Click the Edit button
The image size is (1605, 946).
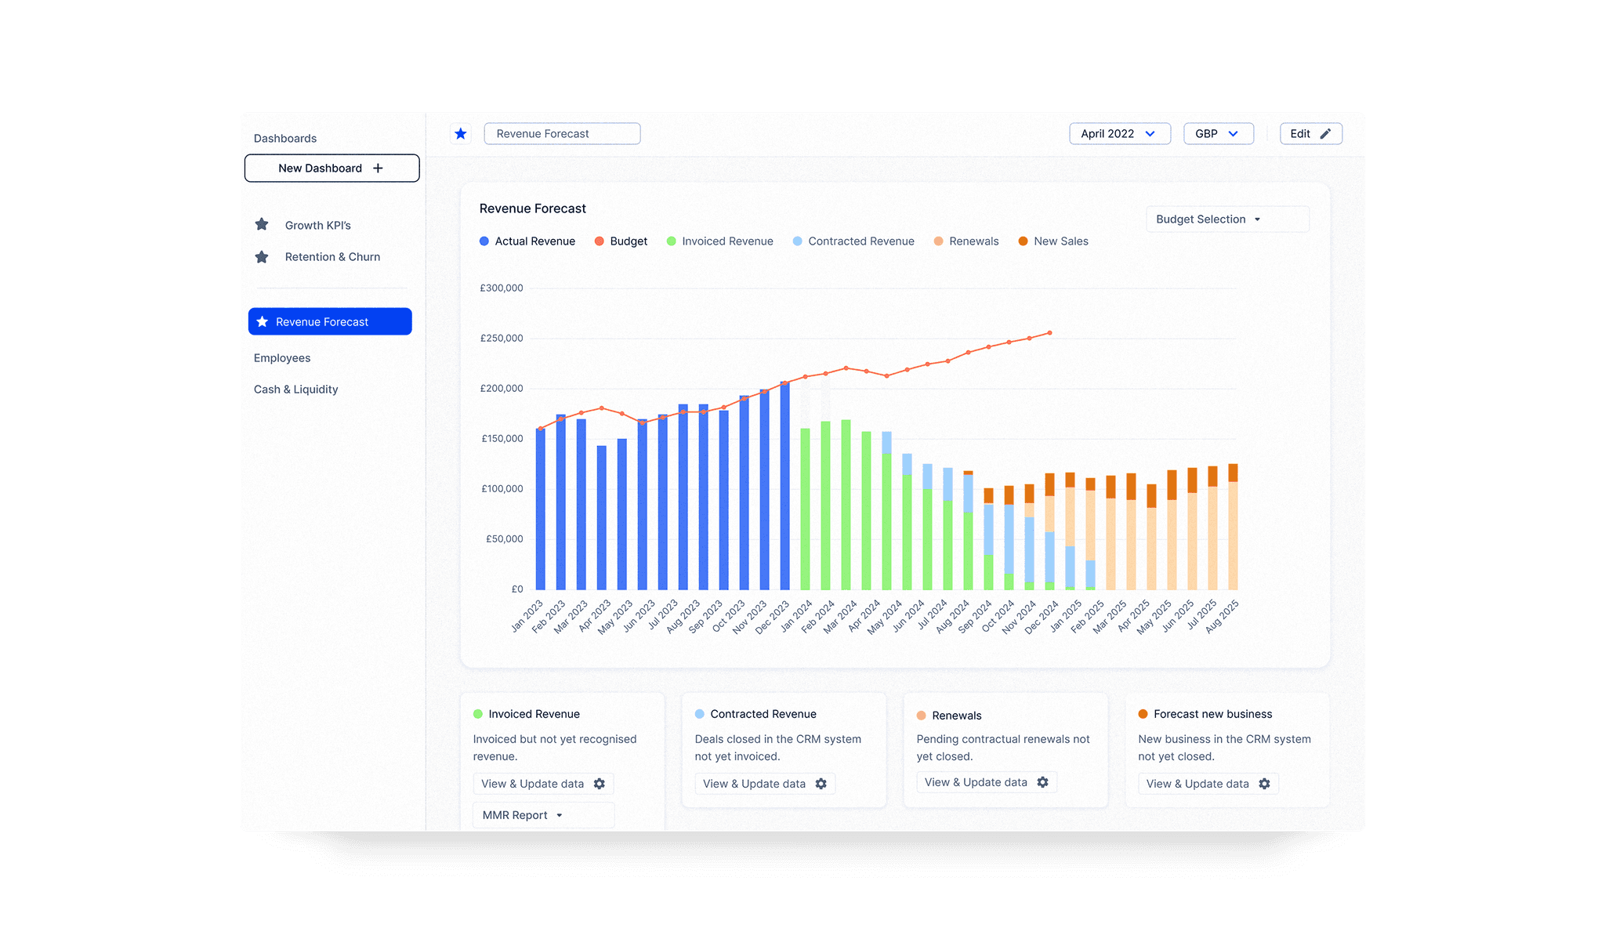(x=1311, y=134)
